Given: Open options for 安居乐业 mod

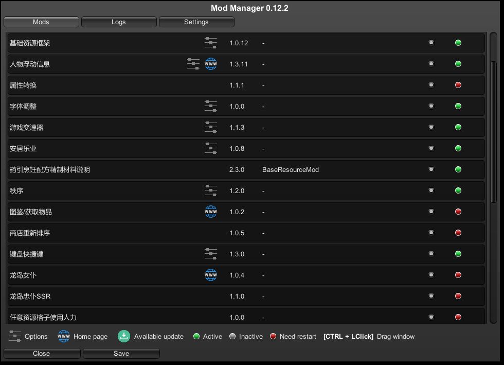Looking at the screenshot, I should pyautogui.click(x=211, y=148).
